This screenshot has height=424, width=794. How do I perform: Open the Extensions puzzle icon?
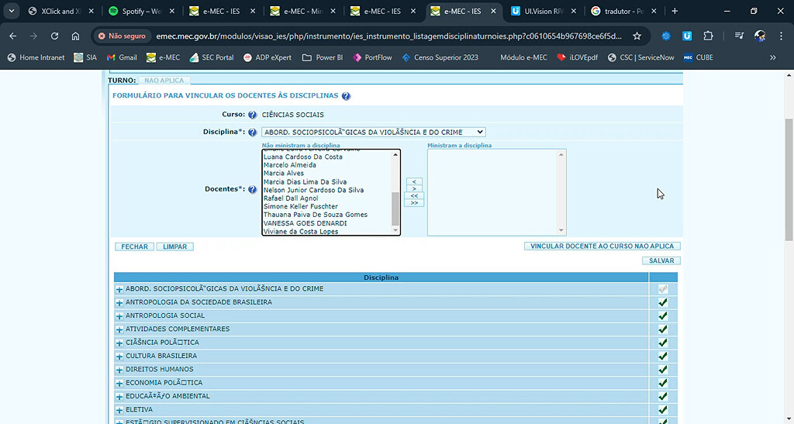coord(708,36)
